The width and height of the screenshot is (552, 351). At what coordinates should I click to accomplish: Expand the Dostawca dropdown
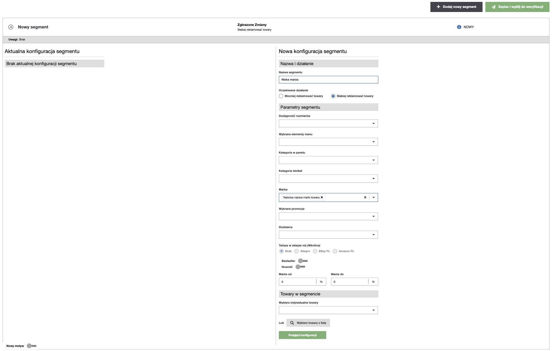point(373,235)
